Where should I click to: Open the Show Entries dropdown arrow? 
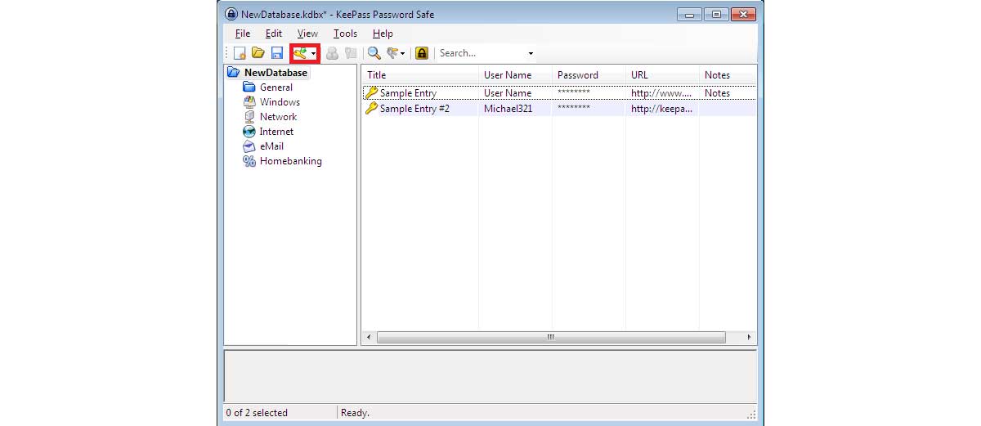[403, 54]
